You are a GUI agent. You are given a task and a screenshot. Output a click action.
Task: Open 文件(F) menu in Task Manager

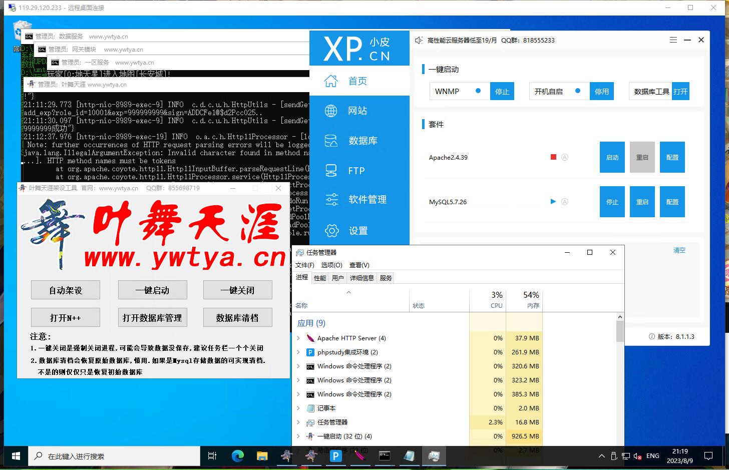(305, 265)
